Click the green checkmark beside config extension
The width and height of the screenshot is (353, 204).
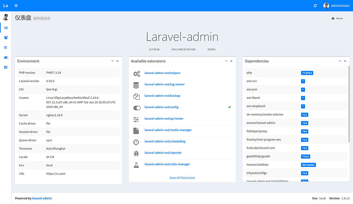[230, 107]
